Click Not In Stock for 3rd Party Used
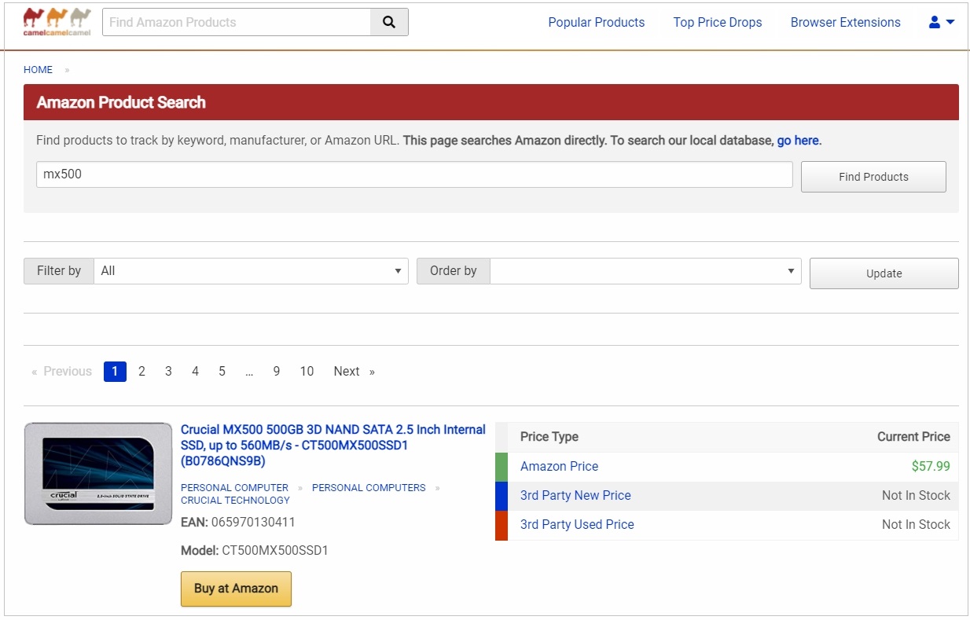970x620 pixels. pos(916,524)
